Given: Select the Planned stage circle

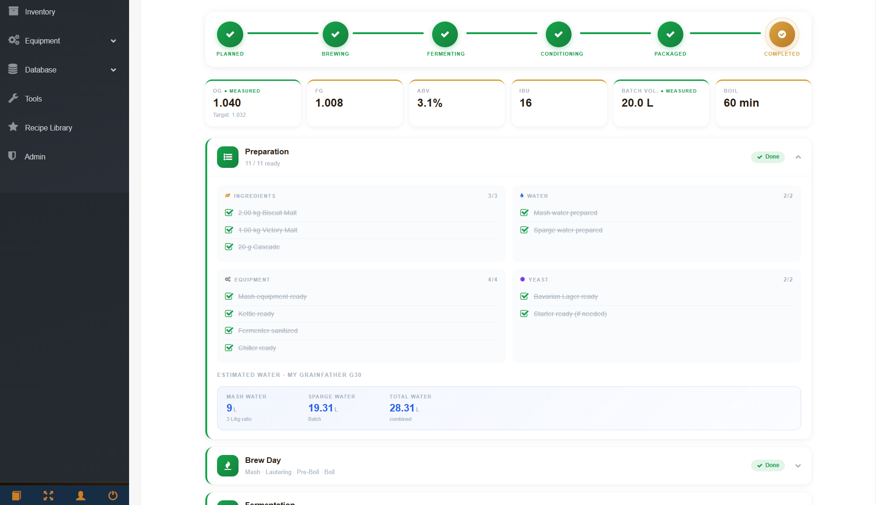Looking at the screenshot, I should (x=230, y=34).
